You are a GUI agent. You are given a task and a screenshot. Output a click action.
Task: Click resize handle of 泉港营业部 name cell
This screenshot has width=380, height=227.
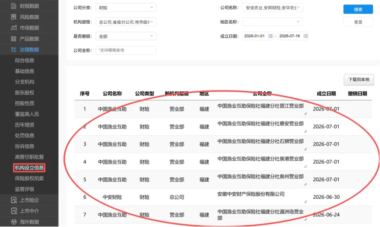[305, 167]
